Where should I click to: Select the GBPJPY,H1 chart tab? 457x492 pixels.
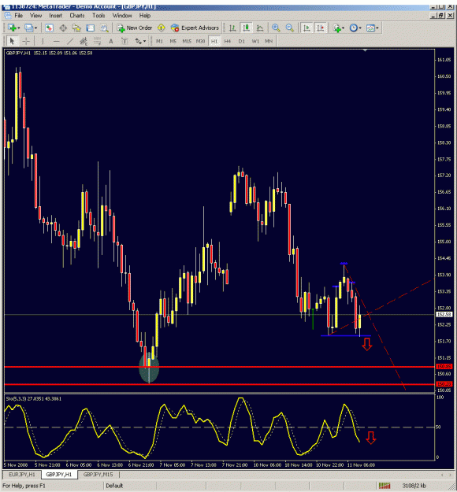(x=59, y=475)
